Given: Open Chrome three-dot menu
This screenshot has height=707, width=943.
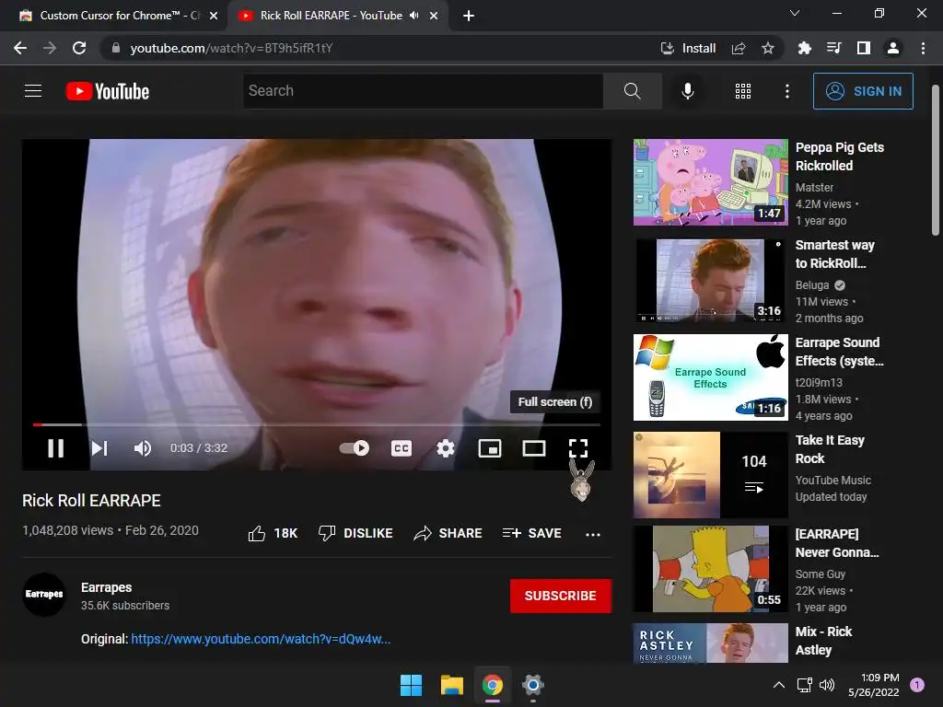Looking at the screenshot, I should pyautogui.click(x=923, y=48).
